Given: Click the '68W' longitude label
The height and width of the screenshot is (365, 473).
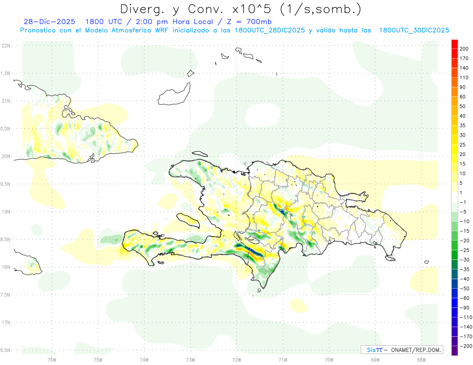Looking at the screenshot, I should pos(421,360).
